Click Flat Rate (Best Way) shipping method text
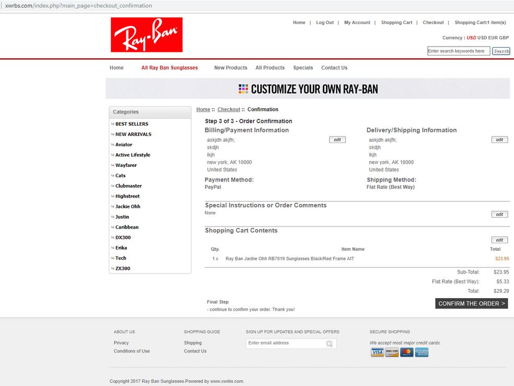 391,187
